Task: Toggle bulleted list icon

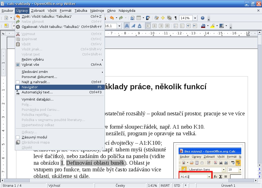Action: (x=182, y=26)
